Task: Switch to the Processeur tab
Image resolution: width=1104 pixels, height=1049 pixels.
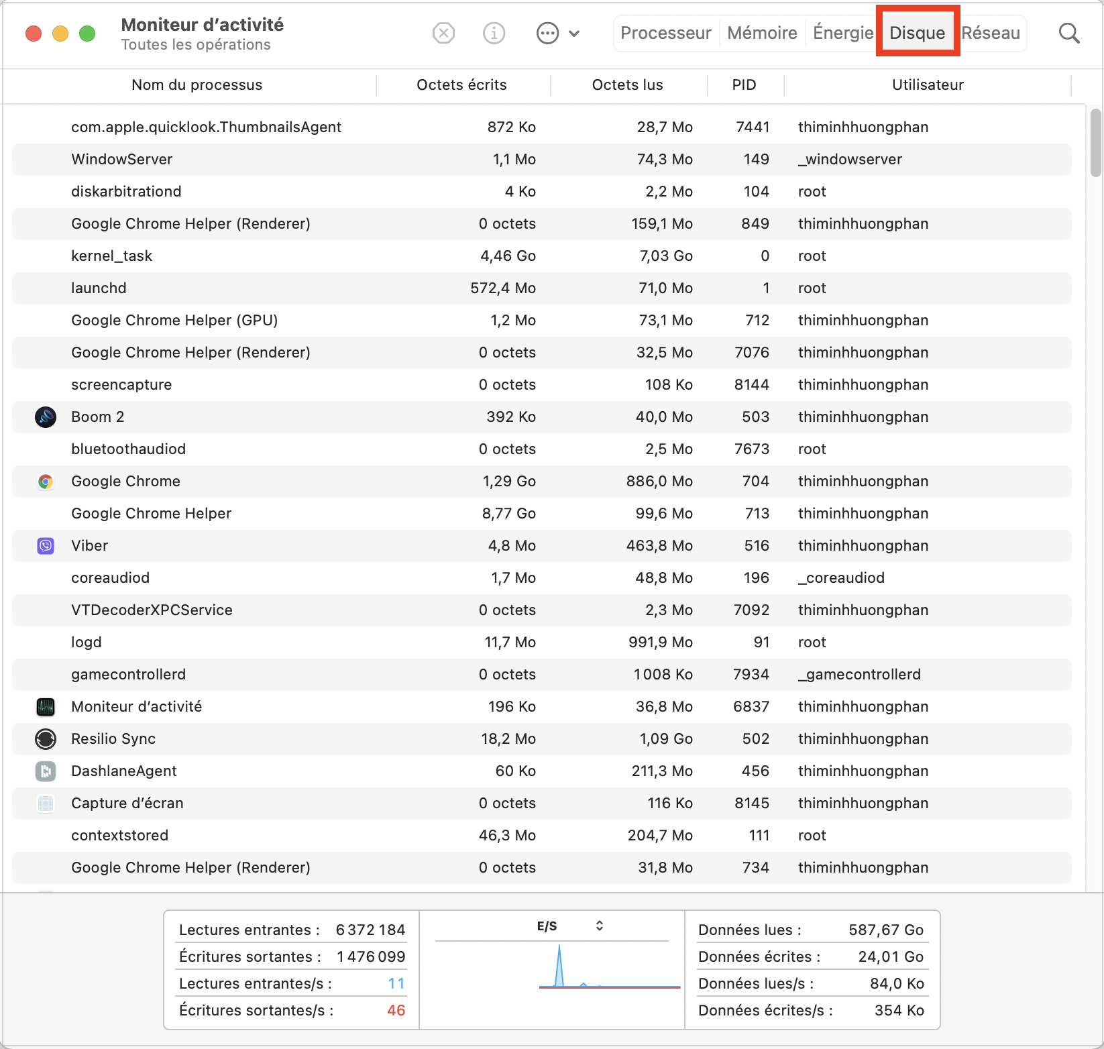Action: (666, 33)
